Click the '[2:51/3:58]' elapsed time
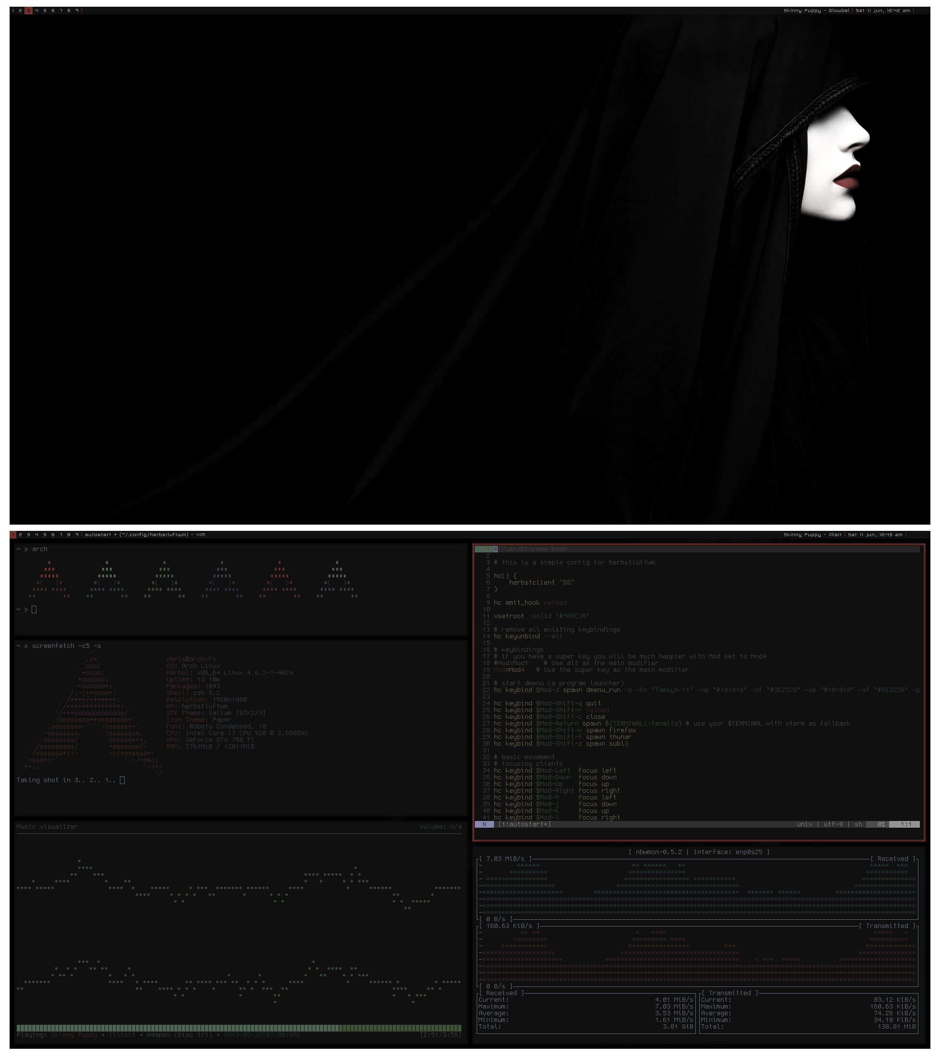The image size is (940, 1055). tap(441, 1034)
